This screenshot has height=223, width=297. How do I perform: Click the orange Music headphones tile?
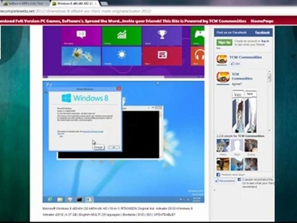pyautogui.click(x=197, y=56)
